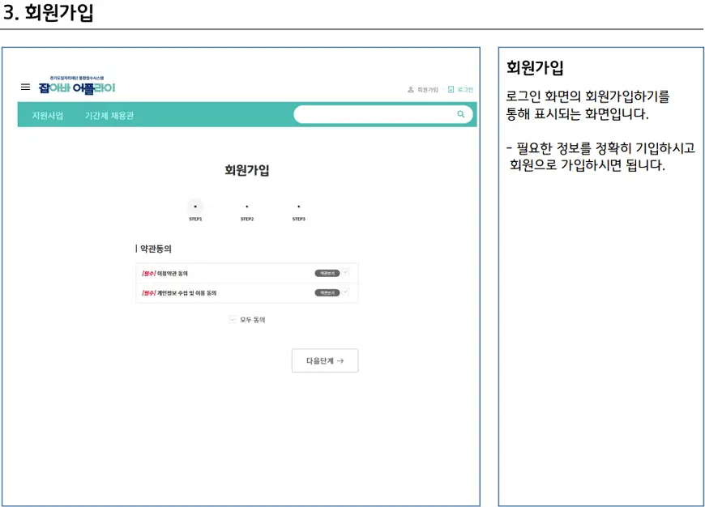This screenshot has height=507, width=705.
Task: Click the 잡아바 어플라이 logo
Action: 77,87
